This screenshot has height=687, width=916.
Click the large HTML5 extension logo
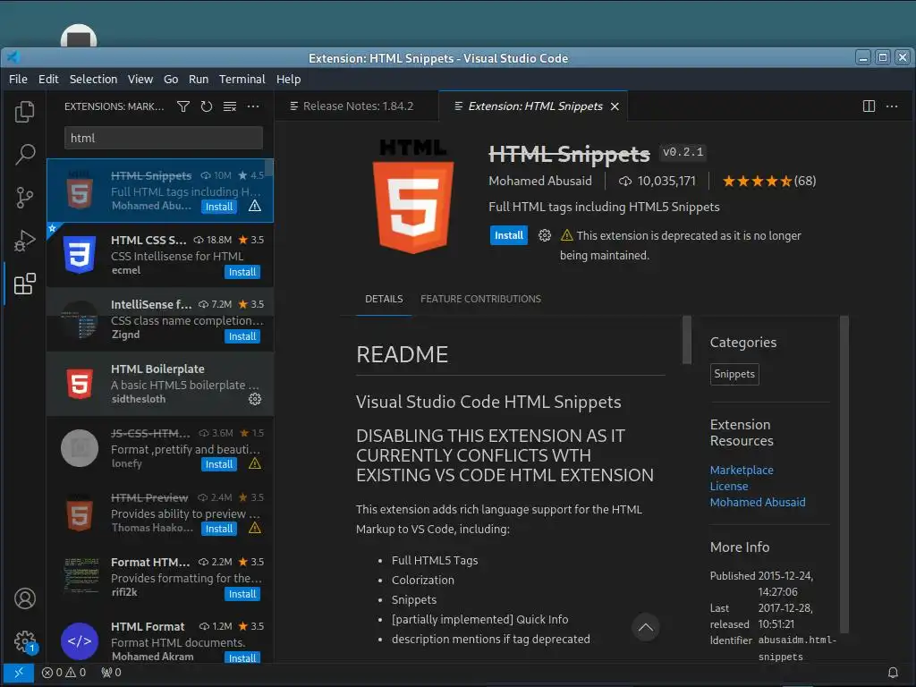[x=413, y=197]
